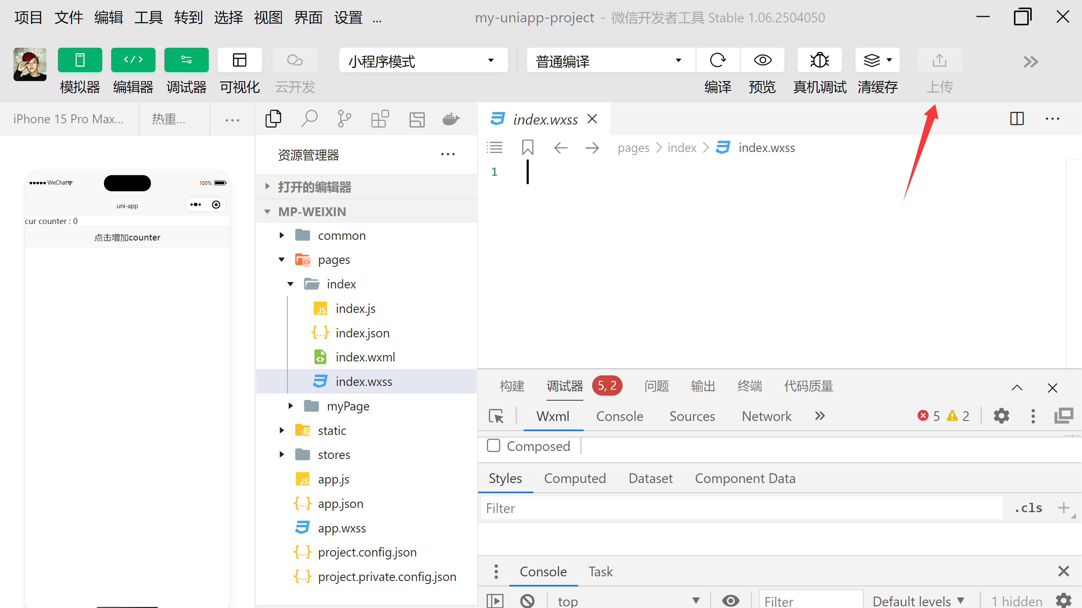1082x608 pixels.
Task: Enable the Composed checkbox
Action: tap(494, 446)
